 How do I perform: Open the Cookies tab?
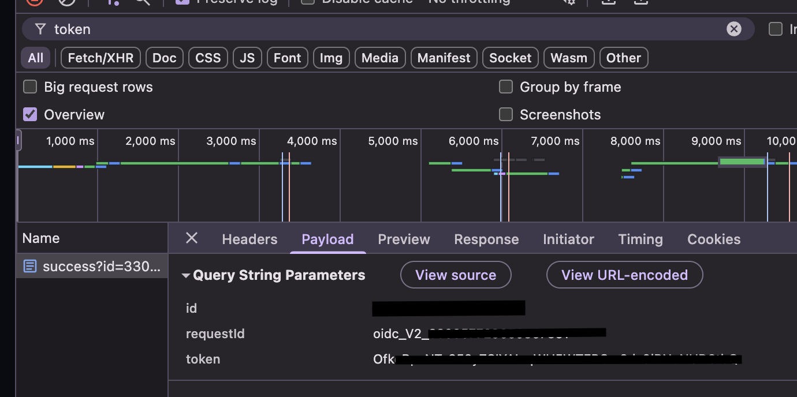[x=714, y=239]
